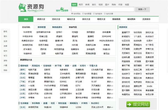Open 音乐大全 in the main navigation

pyautogui.click(x=86, y=19)
